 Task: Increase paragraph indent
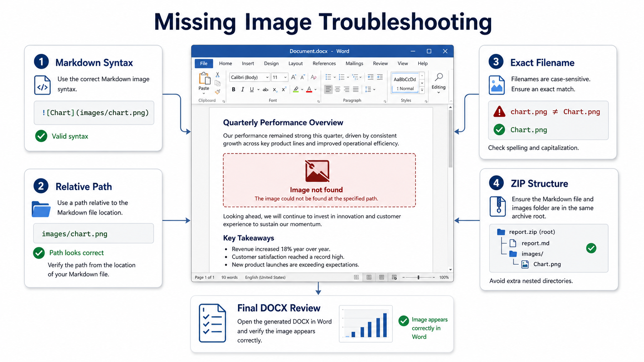coord(380,77)
